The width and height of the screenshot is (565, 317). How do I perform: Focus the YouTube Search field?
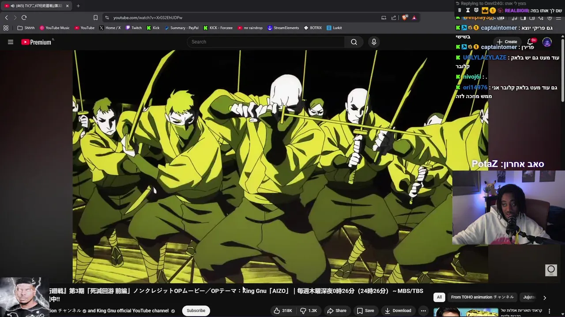(x=266, y=42)
